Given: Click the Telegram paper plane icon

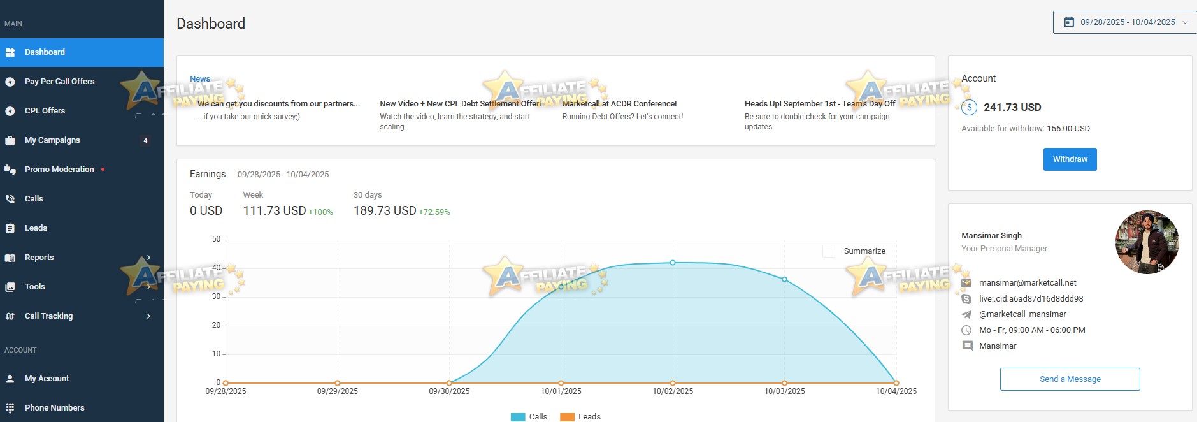Looking at the screenshot, I should click(966, 314).
